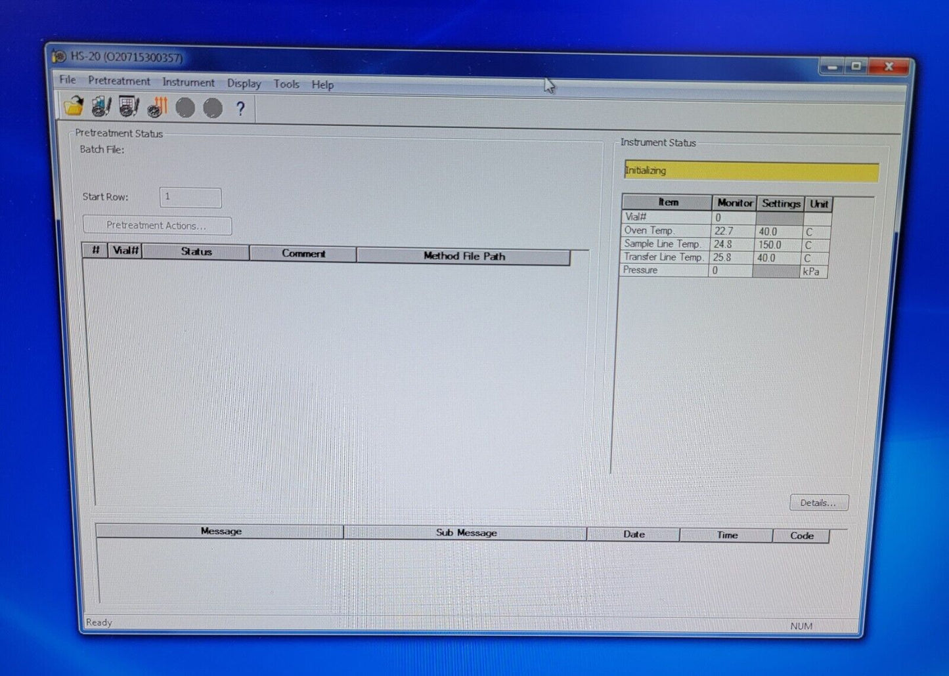This screenshot has height=676, width=949.
Task: Click the first gray circle toolbar button
Action: point(185,108)
